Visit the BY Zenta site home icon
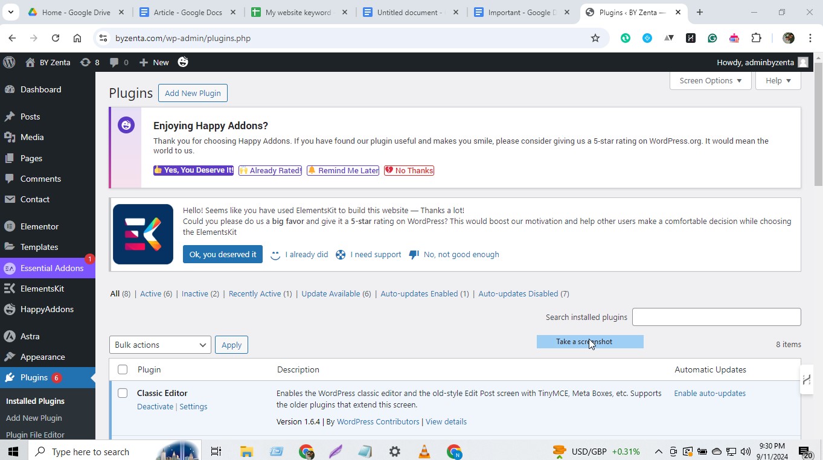Screen dimensions: 823x460 (x=30, y=62)
